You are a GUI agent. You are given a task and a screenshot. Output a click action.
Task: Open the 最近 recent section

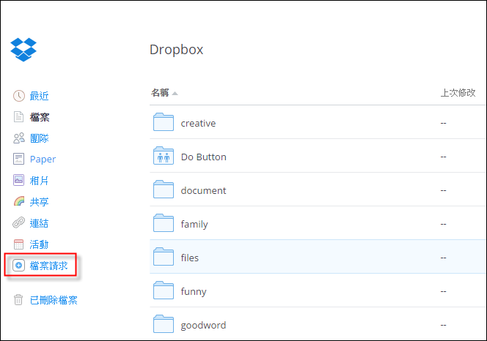coord(39,96)
